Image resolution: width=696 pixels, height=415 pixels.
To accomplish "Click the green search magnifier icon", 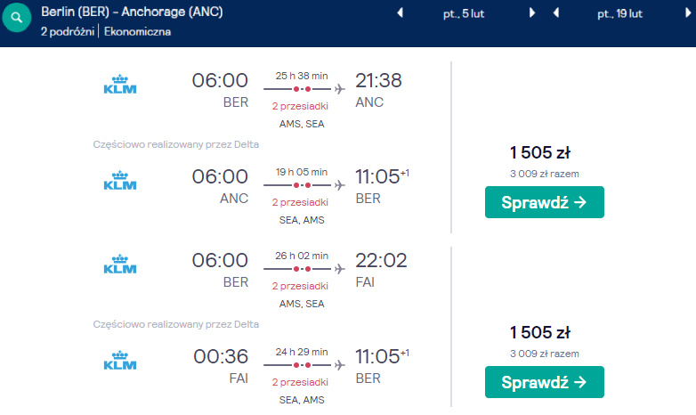I will [16, 17].
